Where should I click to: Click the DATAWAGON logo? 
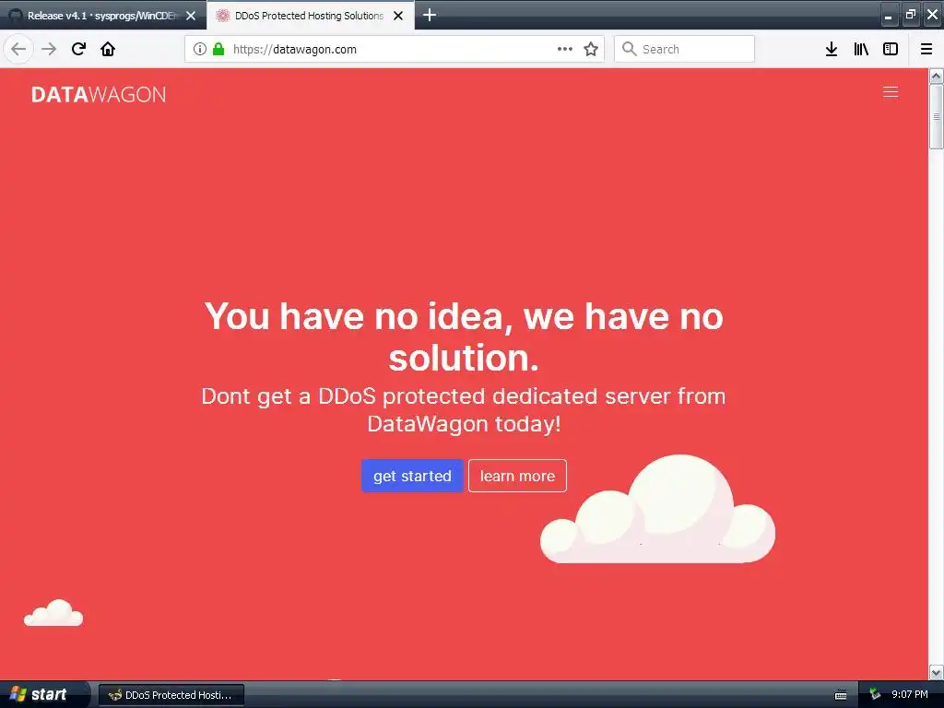pos(98,95)
